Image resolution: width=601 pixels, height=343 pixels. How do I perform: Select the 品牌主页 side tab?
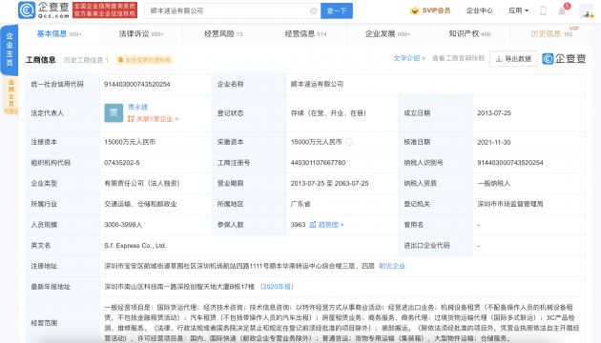[x=10, y=95]
